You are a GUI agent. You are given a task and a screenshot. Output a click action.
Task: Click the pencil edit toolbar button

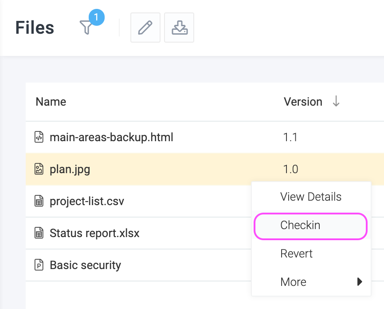(x=145, y=28)
